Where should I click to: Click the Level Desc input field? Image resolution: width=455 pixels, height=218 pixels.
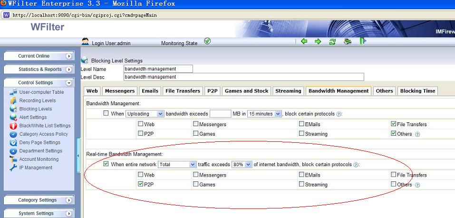click(244, 77)
